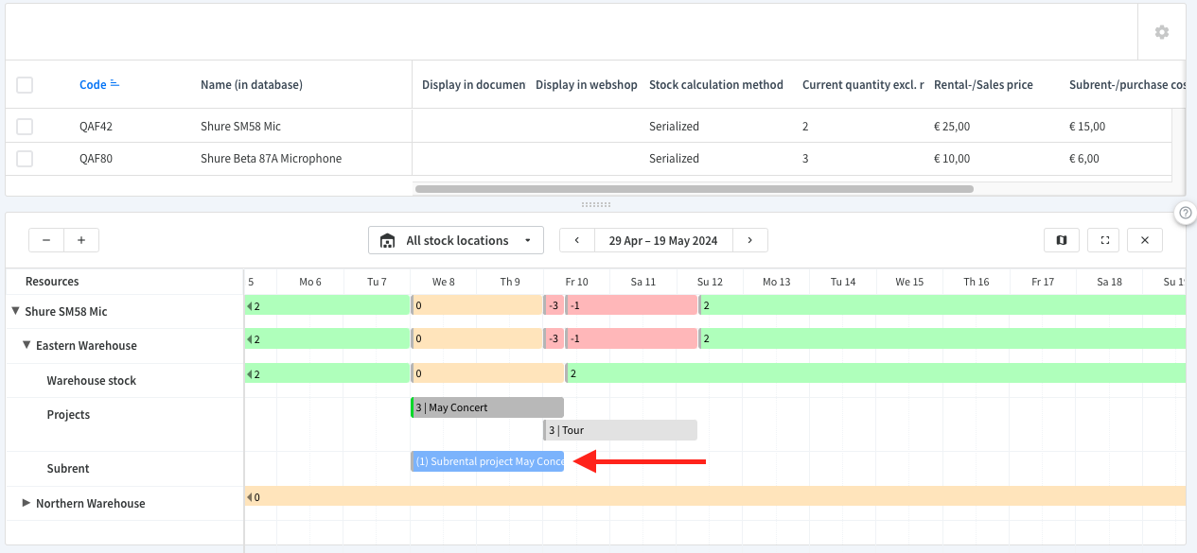Viewport: 1197px width, 553px height.
Task: Check the box for QAF42 row
Action: (x=25, y=126)
